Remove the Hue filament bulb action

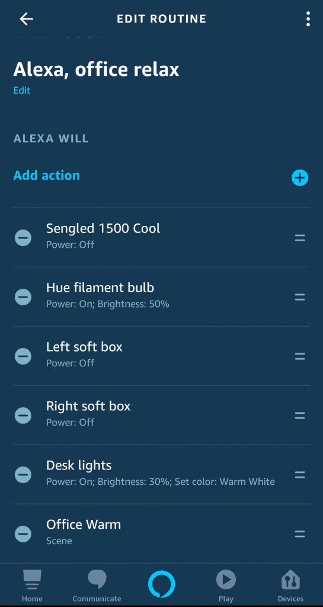(x=23, y=297)
